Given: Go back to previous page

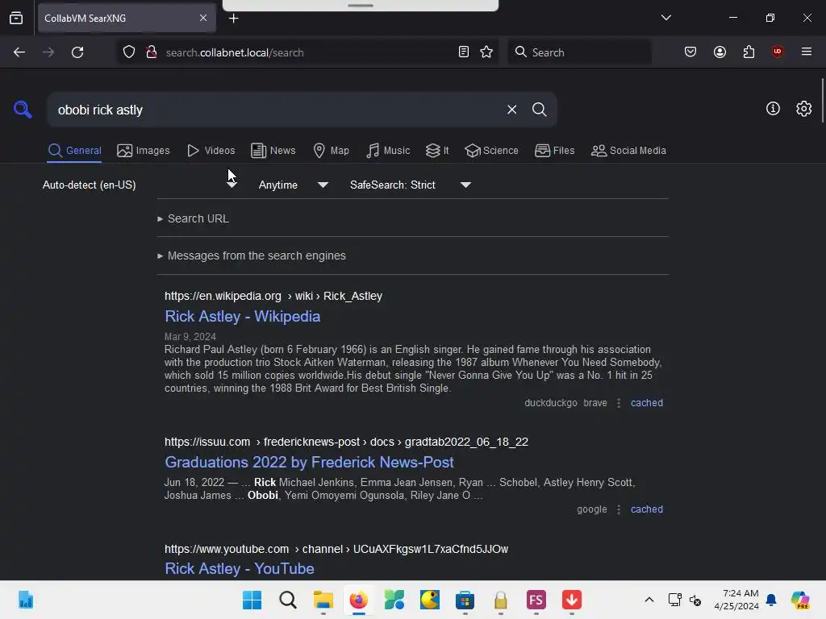Looking at the screenshot, I should (19, 52).
